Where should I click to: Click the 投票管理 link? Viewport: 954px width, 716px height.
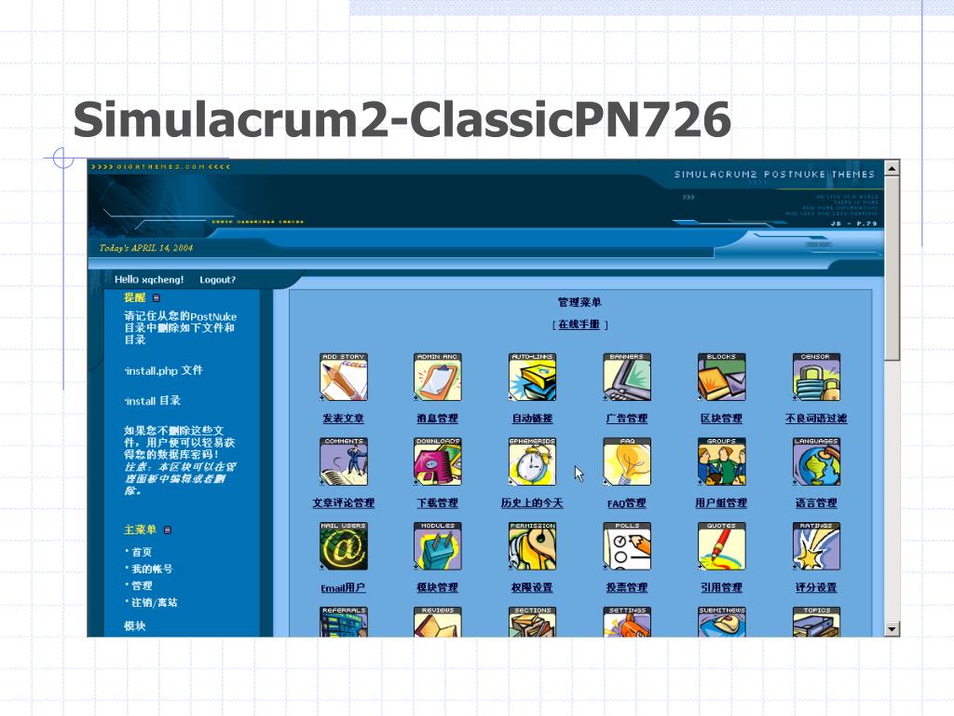click(627, 587)
